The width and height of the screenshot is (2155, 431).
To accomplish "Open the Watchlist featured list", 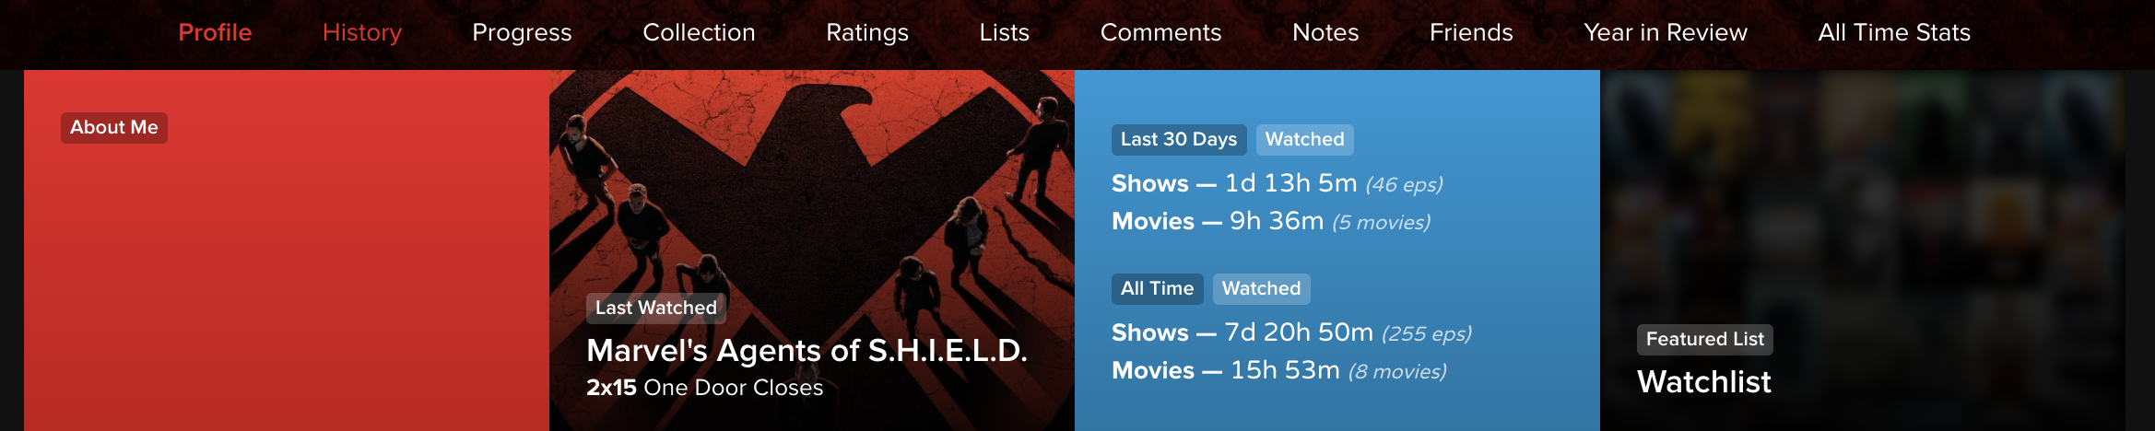I will [x=1703, y=381].
